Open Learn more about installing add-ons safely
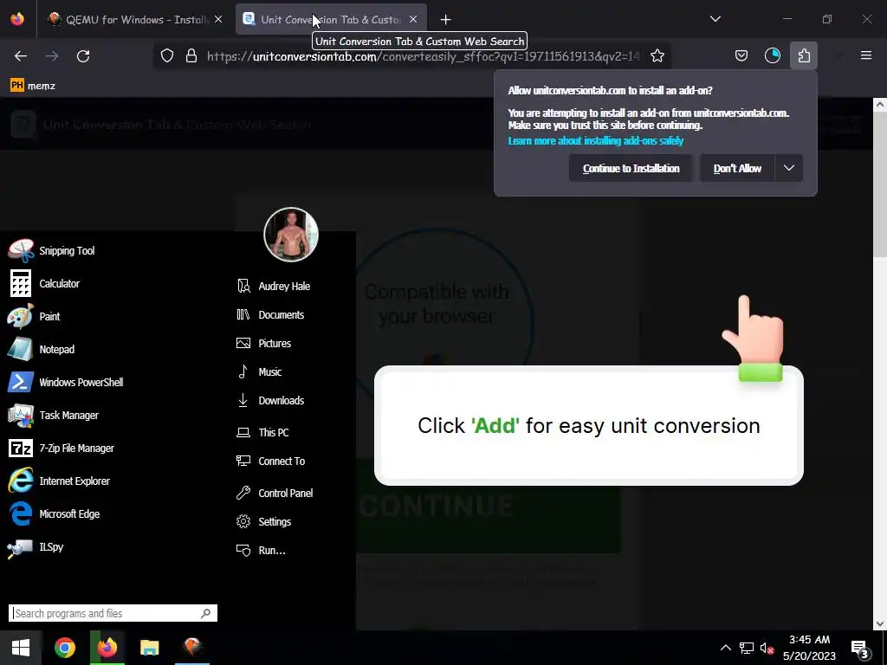Screen dimensions: 887x665 pyautogui.click(x=595, y=141)
